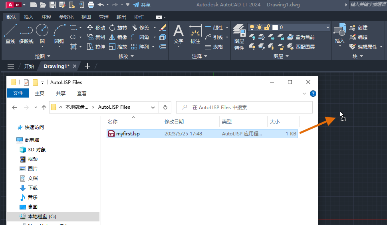This screenshot has height=225, width=387.
Task: Click the 线性 (Linear) dimension tool
Action: point(214,27)
